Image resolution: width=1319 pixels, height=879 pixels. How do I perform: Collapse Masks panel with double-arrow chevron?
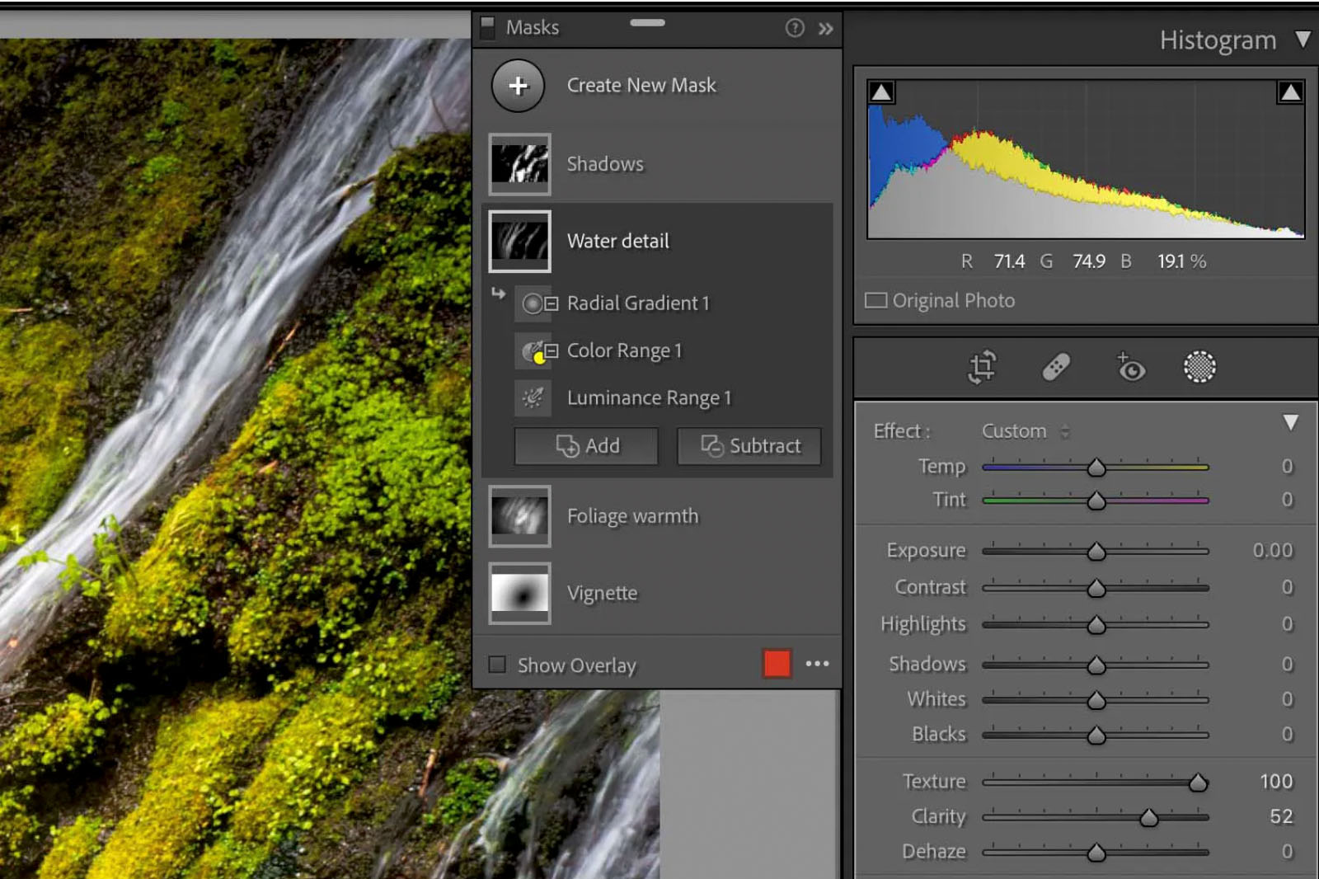[x=825, y=27]
